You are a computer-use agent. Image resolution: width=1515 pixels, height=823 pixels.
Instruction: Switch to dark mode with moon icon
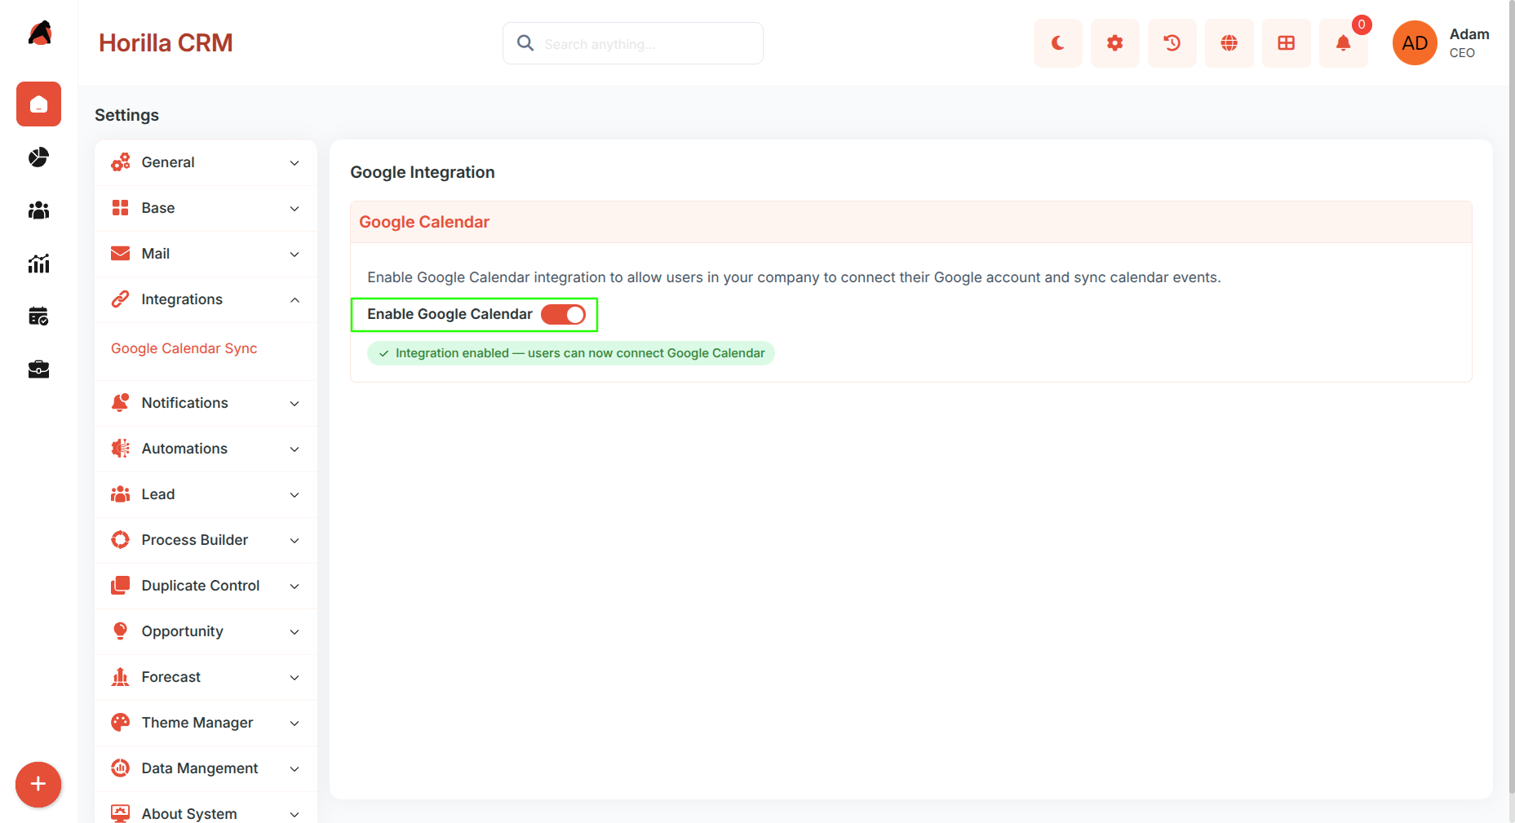pos(1058,43)
